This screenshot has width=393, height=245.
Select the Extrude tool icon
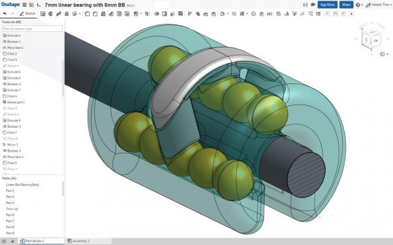[43, 14]
